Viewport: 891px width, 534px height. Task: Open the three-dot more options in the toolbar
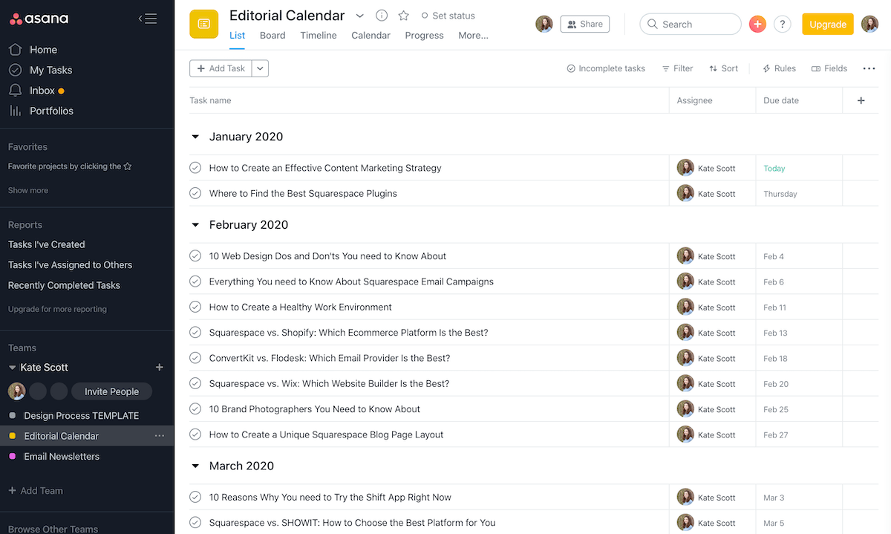click(869, 68)
